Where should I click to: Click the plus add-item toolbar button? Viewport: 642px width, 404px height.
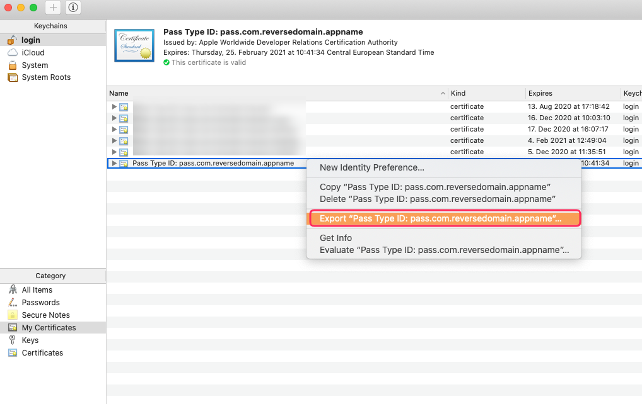point(53,8)
